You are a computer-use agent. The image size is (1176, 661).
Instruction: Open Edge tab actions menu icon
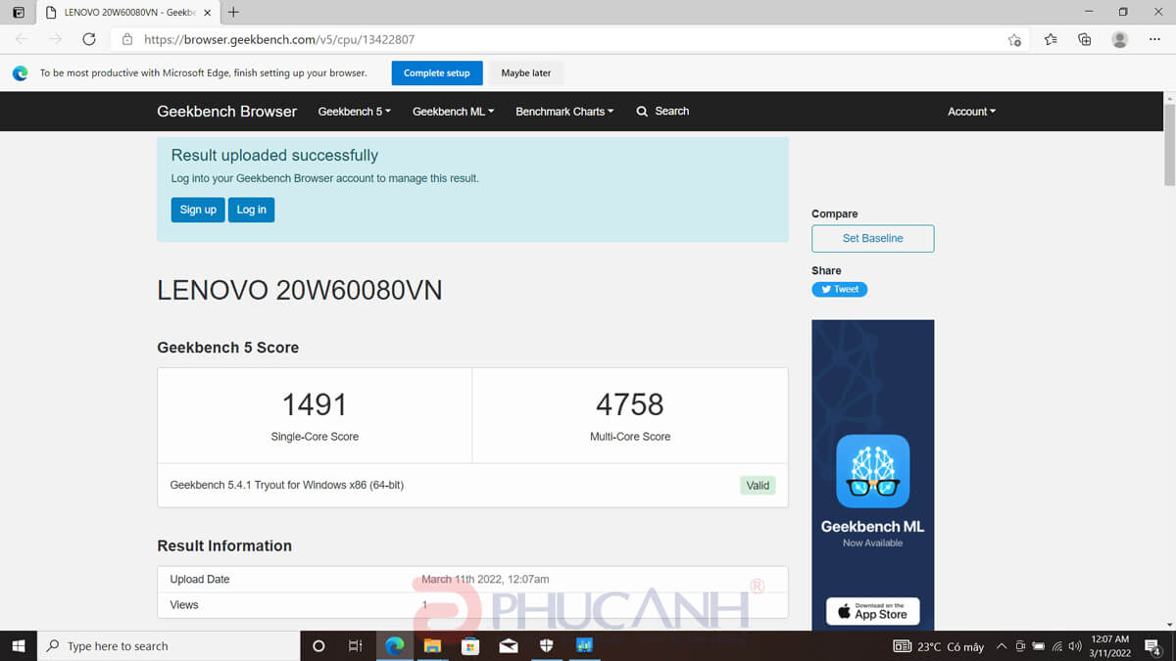point(18,13)
